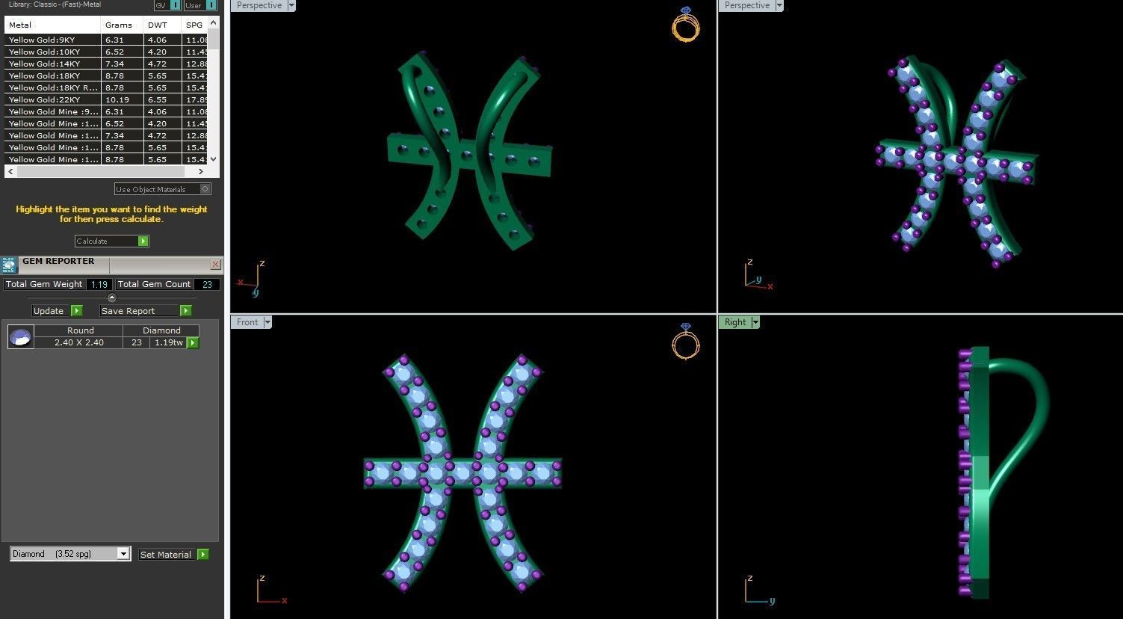Select the Yellow Gold:18KY R... row
The height and width of the screenshot is (619, 1123).
click(x=106, y=87)
